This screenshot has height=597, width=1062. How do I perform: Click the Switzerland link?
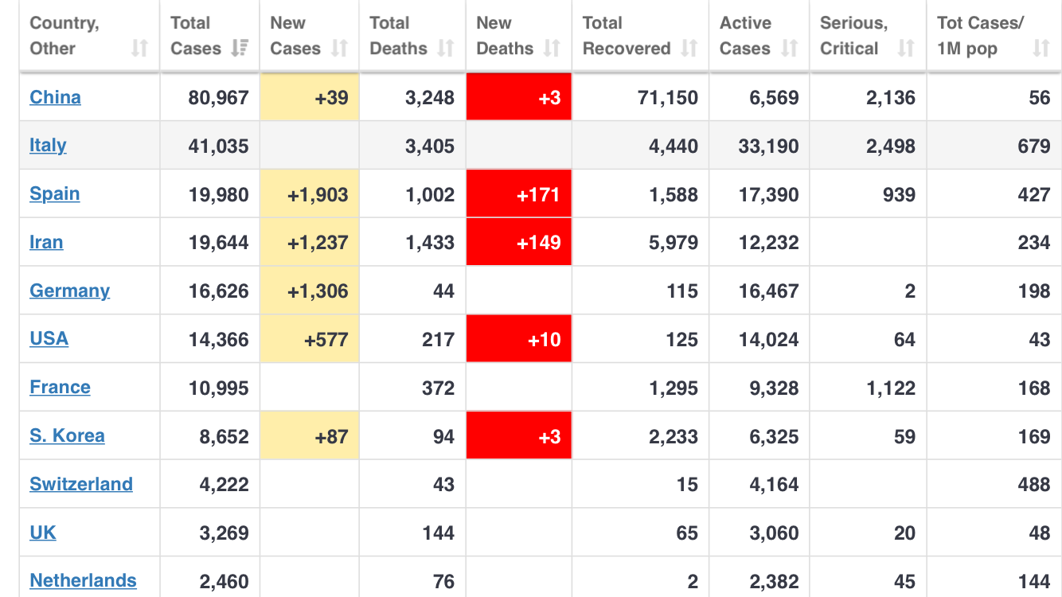pos(81,485)
